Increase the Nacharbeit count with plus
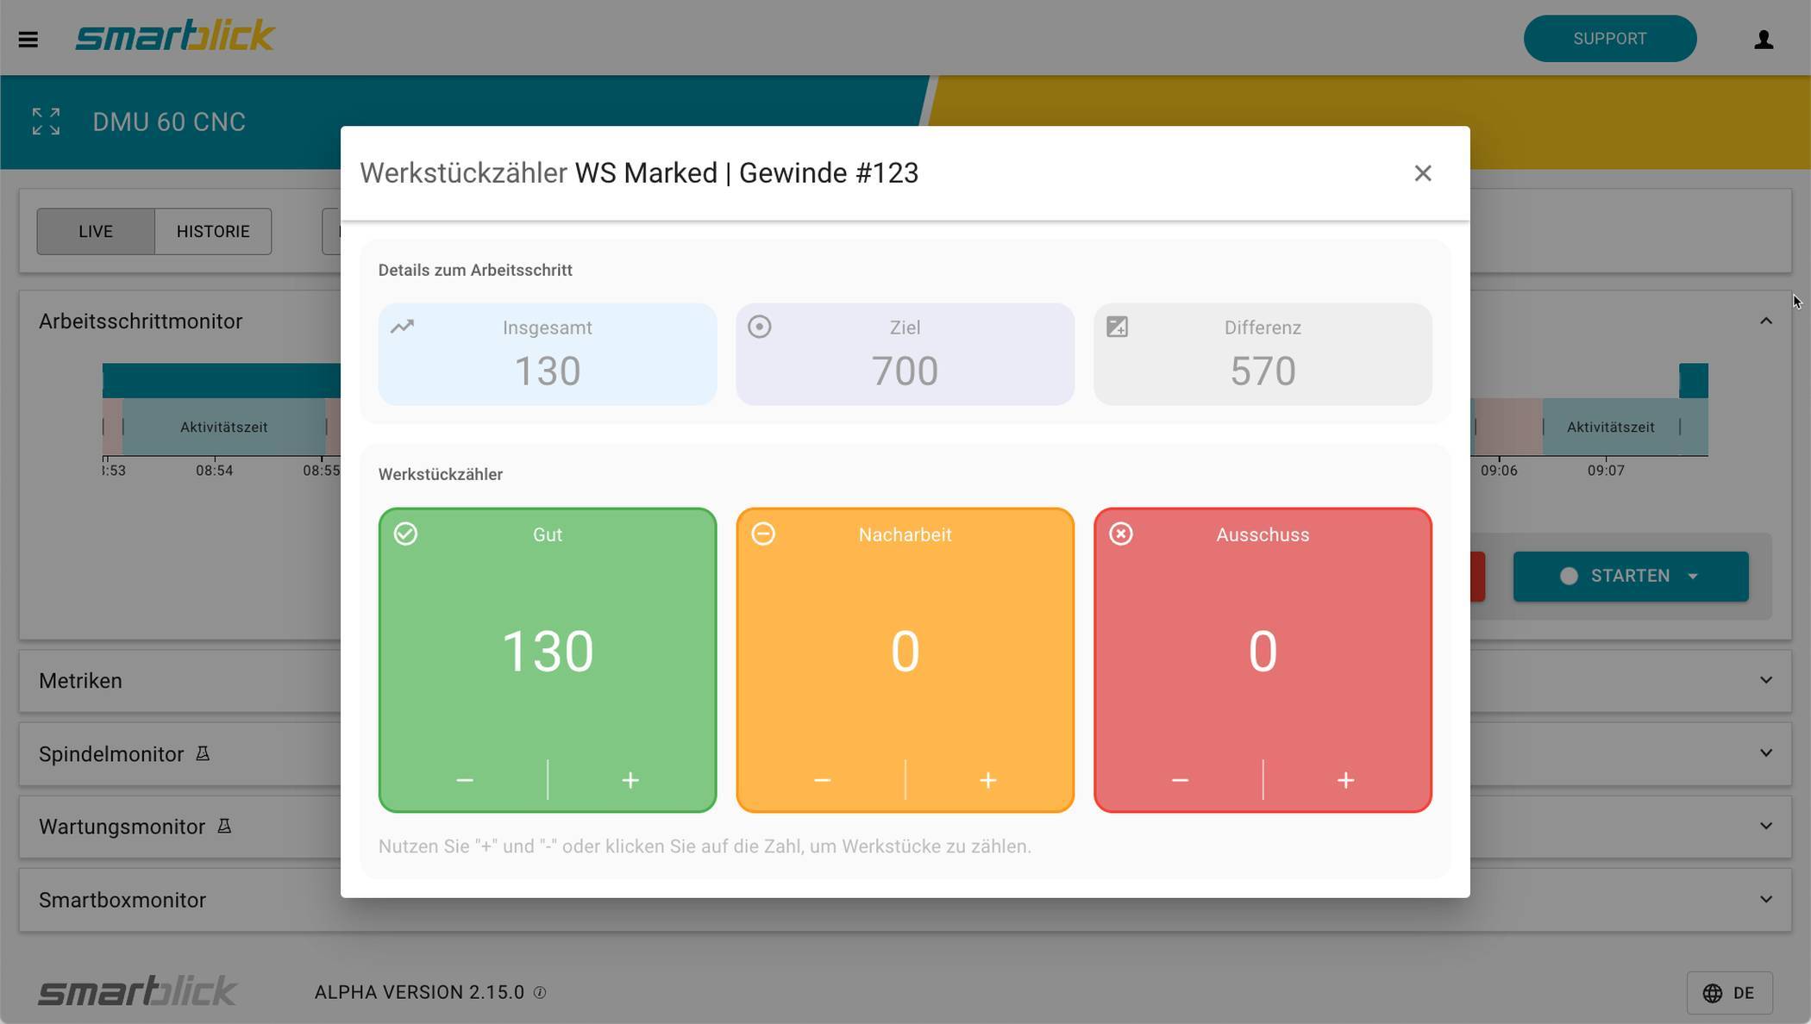 pyautogui.click(x=988, y=780)
